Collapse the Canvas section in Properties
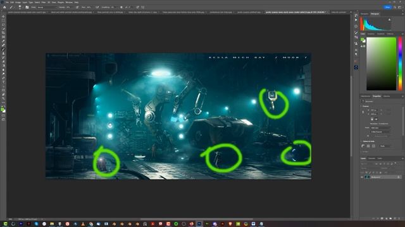 pos(361,106)
